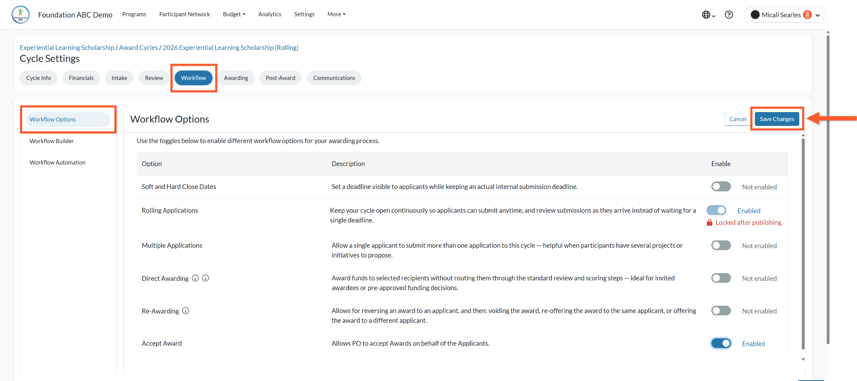Viewport: 857px width, 381px height.
Task: Click the lock icon by Locked after publishing
Action: [709, 222]
